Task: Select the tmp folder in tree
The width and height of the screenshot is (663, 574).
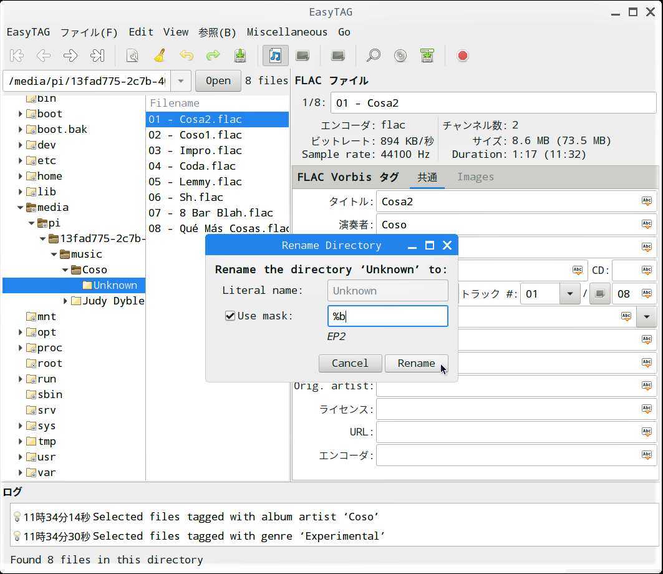Action: (47, 441)
